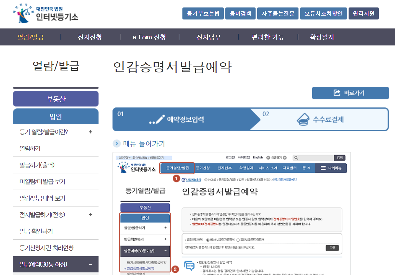Image resolution: width=398 pixels, height=275 pixels.
Task: Click the pencil icon of step 01
Action: (157, 119)
